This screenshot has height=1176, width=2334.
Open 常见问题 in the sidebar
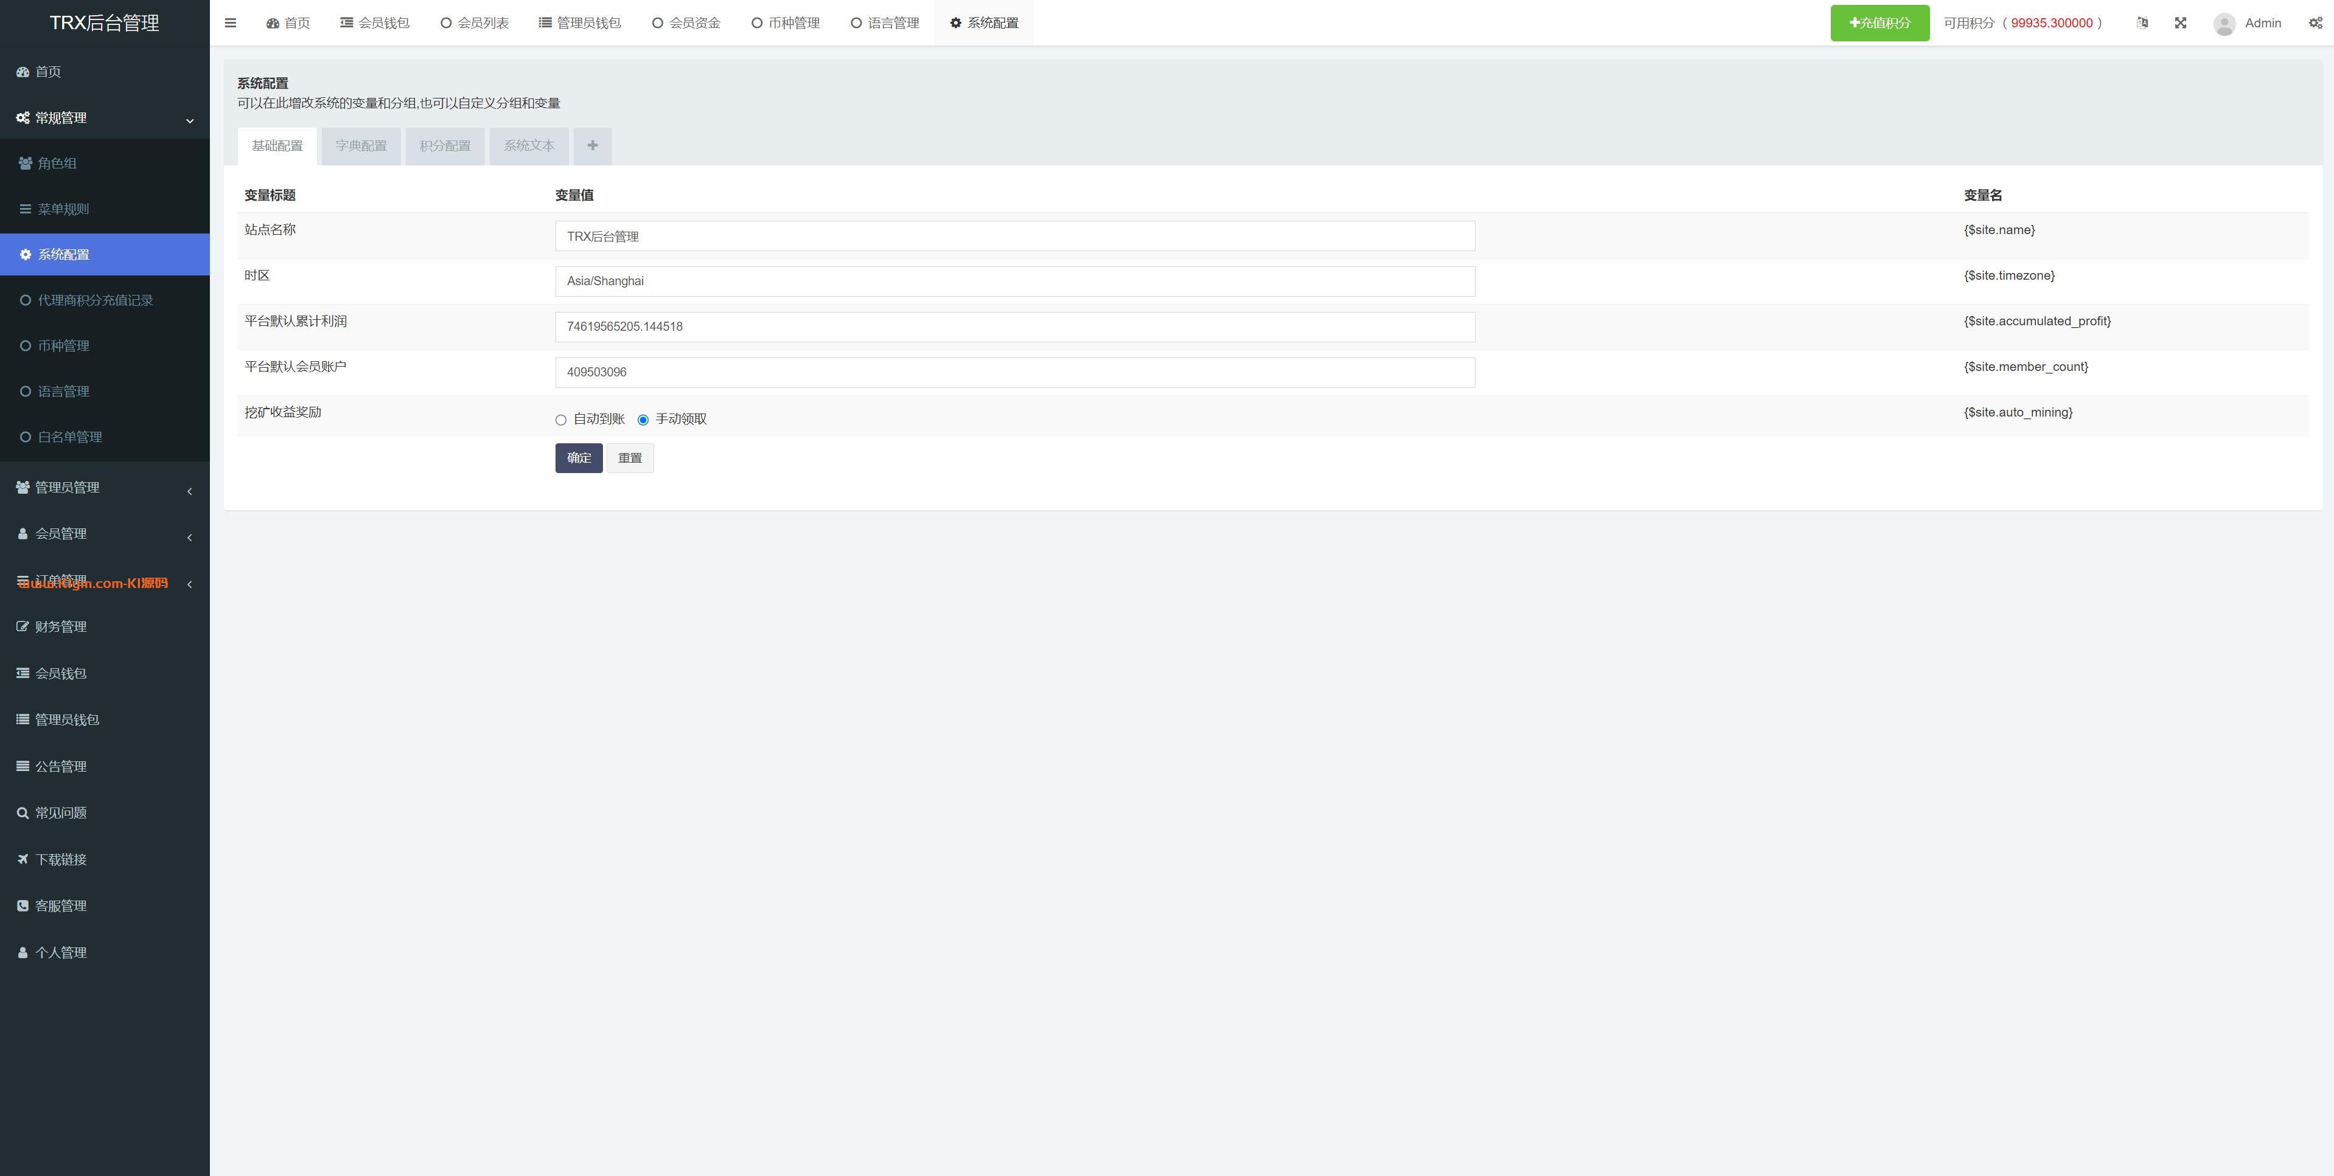(x=61, y=813)
